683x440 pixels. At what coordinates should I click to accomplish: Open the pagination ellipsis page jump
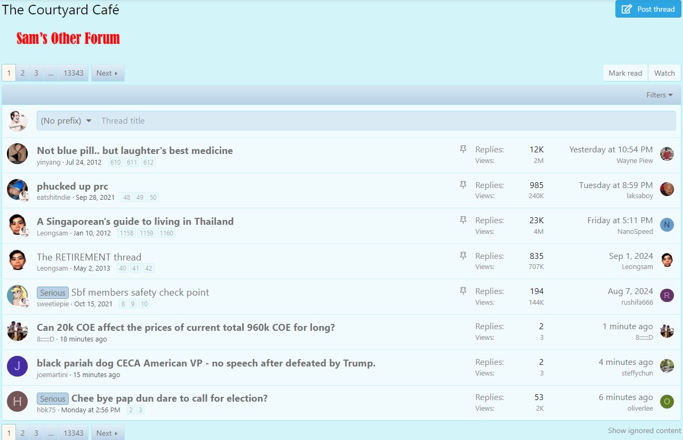pos(51,73)
